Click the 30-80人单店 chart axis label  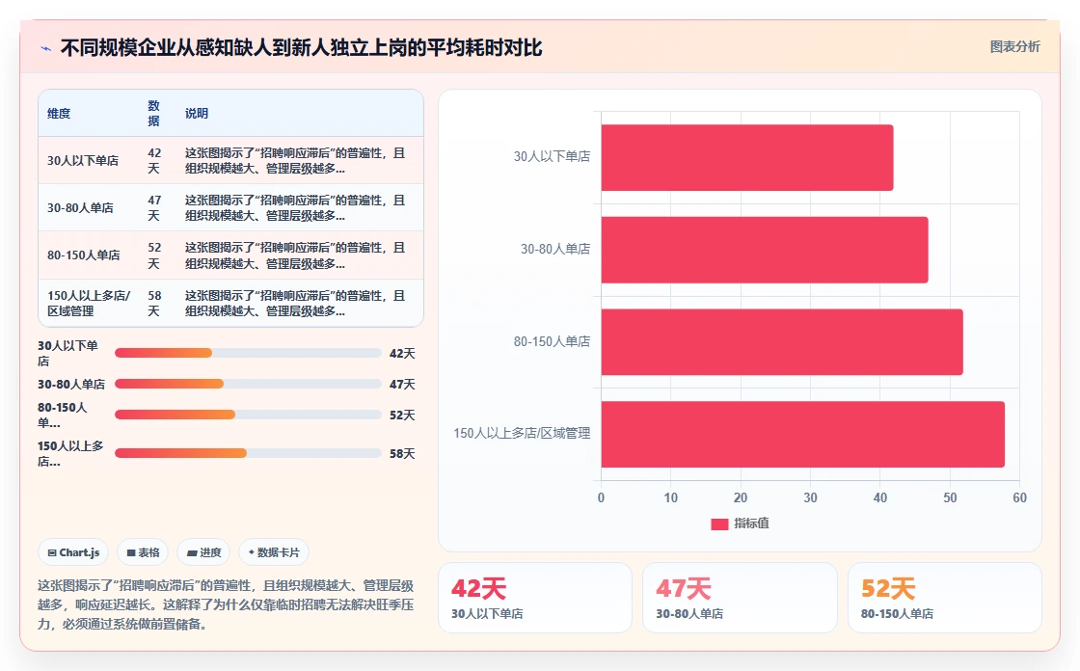click(555, 250)
